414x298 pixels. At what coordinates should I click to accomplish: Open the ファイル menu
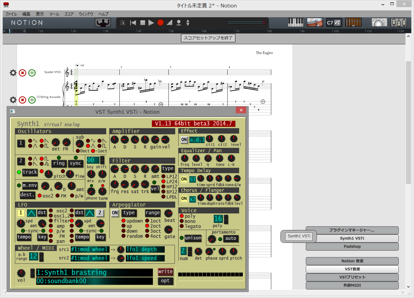(11, 14)
